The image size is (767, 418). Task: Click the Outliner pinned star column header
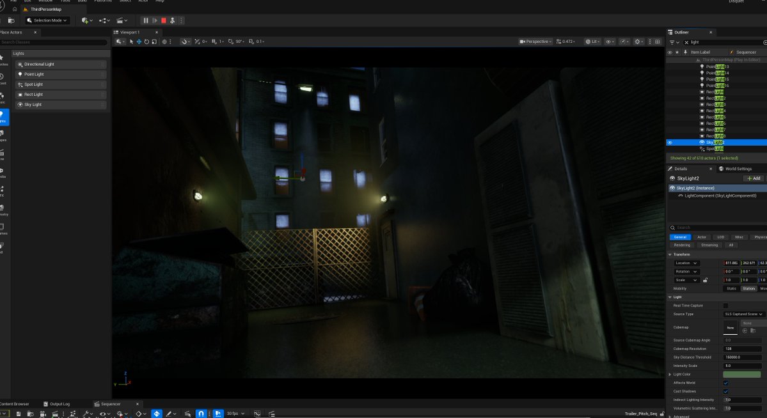[677, 52]
